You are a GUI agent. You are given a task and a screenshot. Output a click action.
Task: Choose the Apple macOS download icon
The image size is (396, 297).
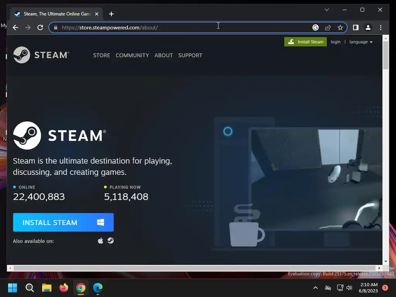pos(101,241)
